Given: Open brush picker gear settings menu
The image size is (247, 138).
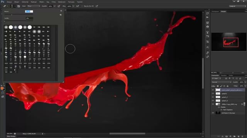Looking at the screenshot, I should point(61,11).
